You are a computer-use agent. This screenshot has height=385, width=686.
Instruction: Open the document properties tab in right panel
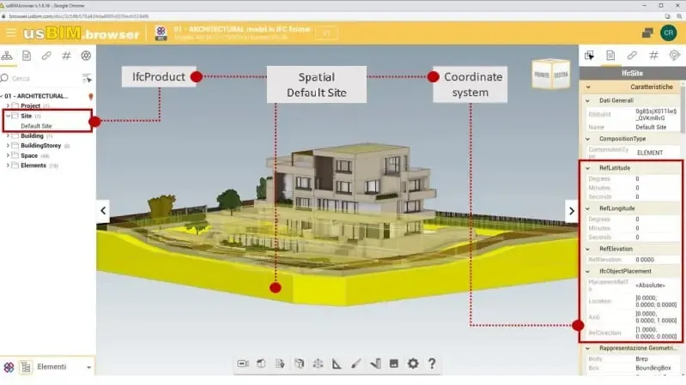tap(610, 56)
